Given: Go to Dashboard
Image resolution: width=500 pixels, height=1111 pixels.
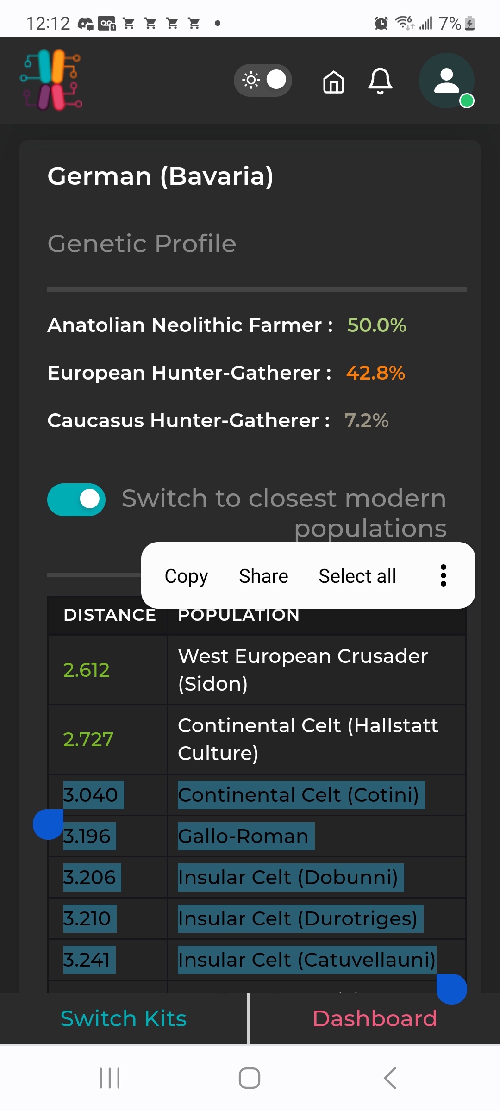Looking at the screenshot, I should pyautogui.click(x=375, y=1018).
